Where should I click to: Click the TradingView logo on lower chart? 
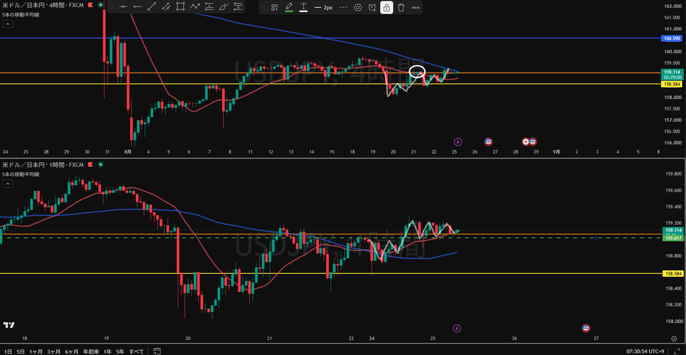(x=9, y=326)
